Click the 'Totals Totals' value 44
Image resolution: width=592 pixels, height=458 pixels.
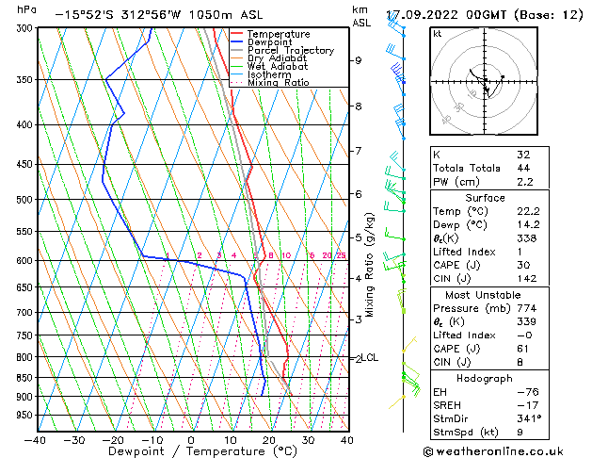point(523,168)
